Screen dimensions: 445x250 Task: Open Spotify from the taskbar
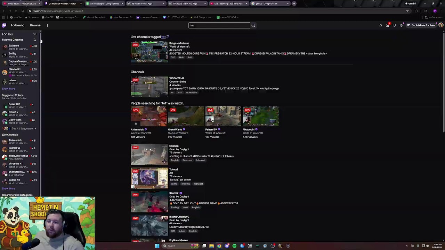pyautogui.click(x=234, y=246)
